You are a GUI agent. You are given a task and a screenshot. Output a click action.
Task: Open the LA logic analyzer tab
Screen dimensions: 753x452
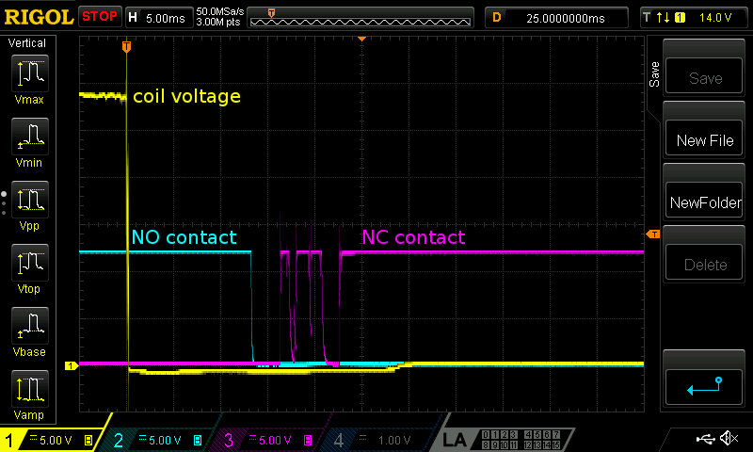coord(454,440)
